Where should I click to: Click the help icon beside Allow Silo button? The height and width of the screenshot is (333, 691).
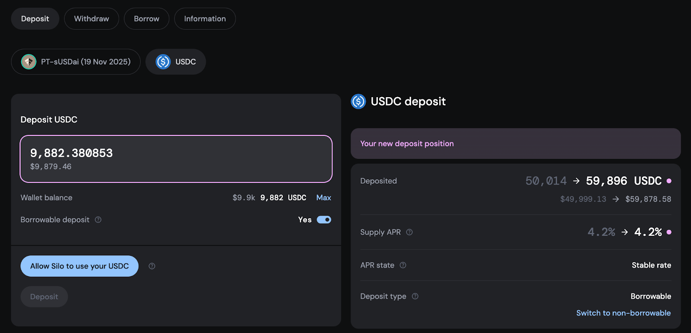[152, 266]
